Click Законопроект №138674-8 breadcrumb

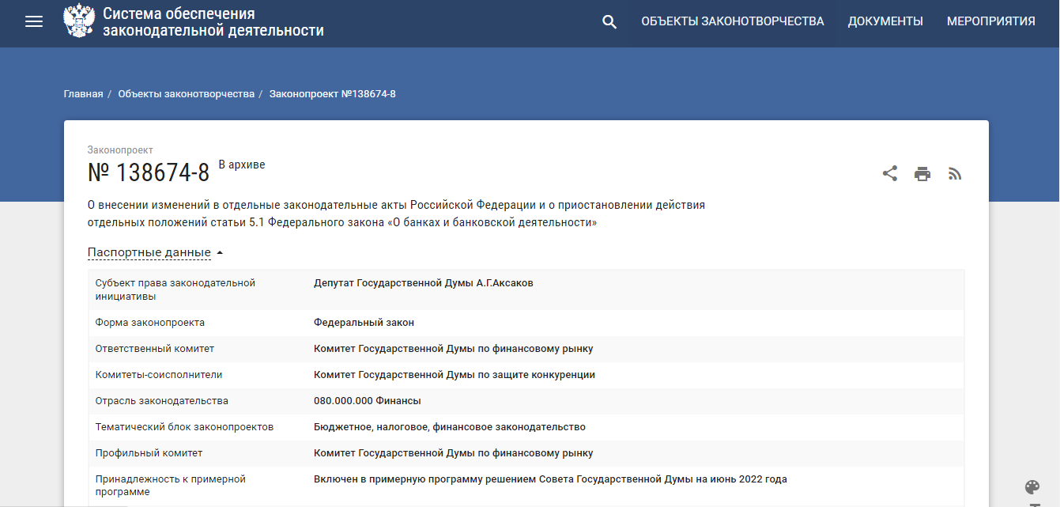333,94
